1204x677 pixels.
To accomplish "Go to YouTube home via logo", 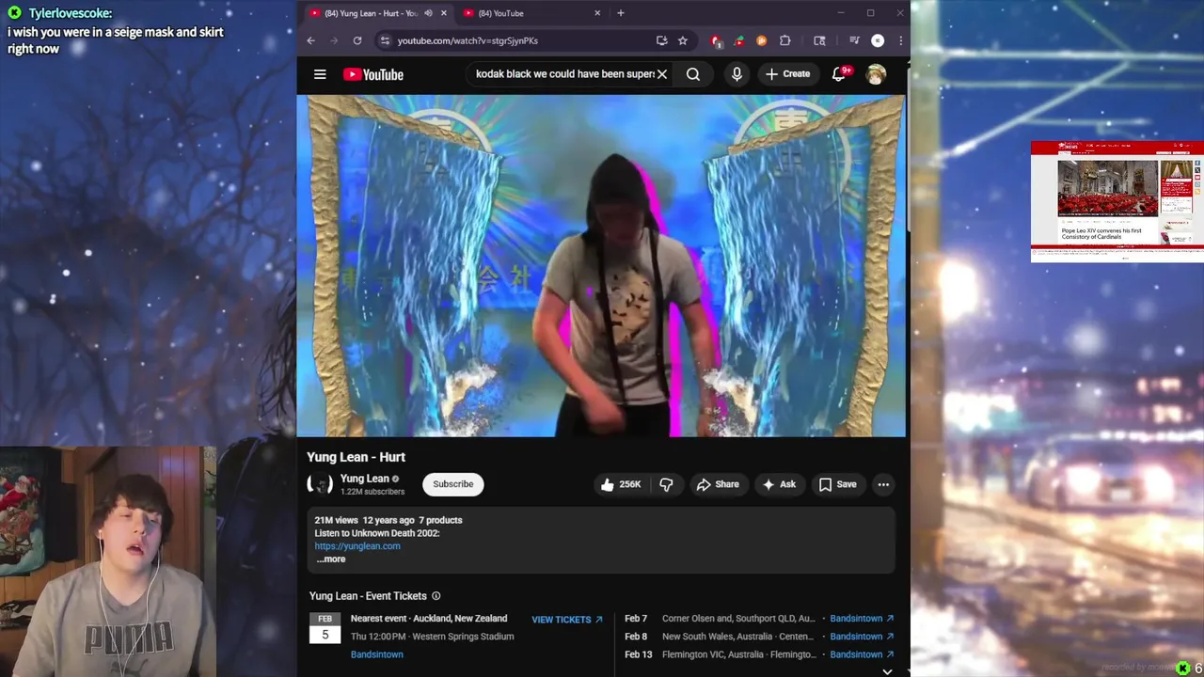I will point(373,74).
